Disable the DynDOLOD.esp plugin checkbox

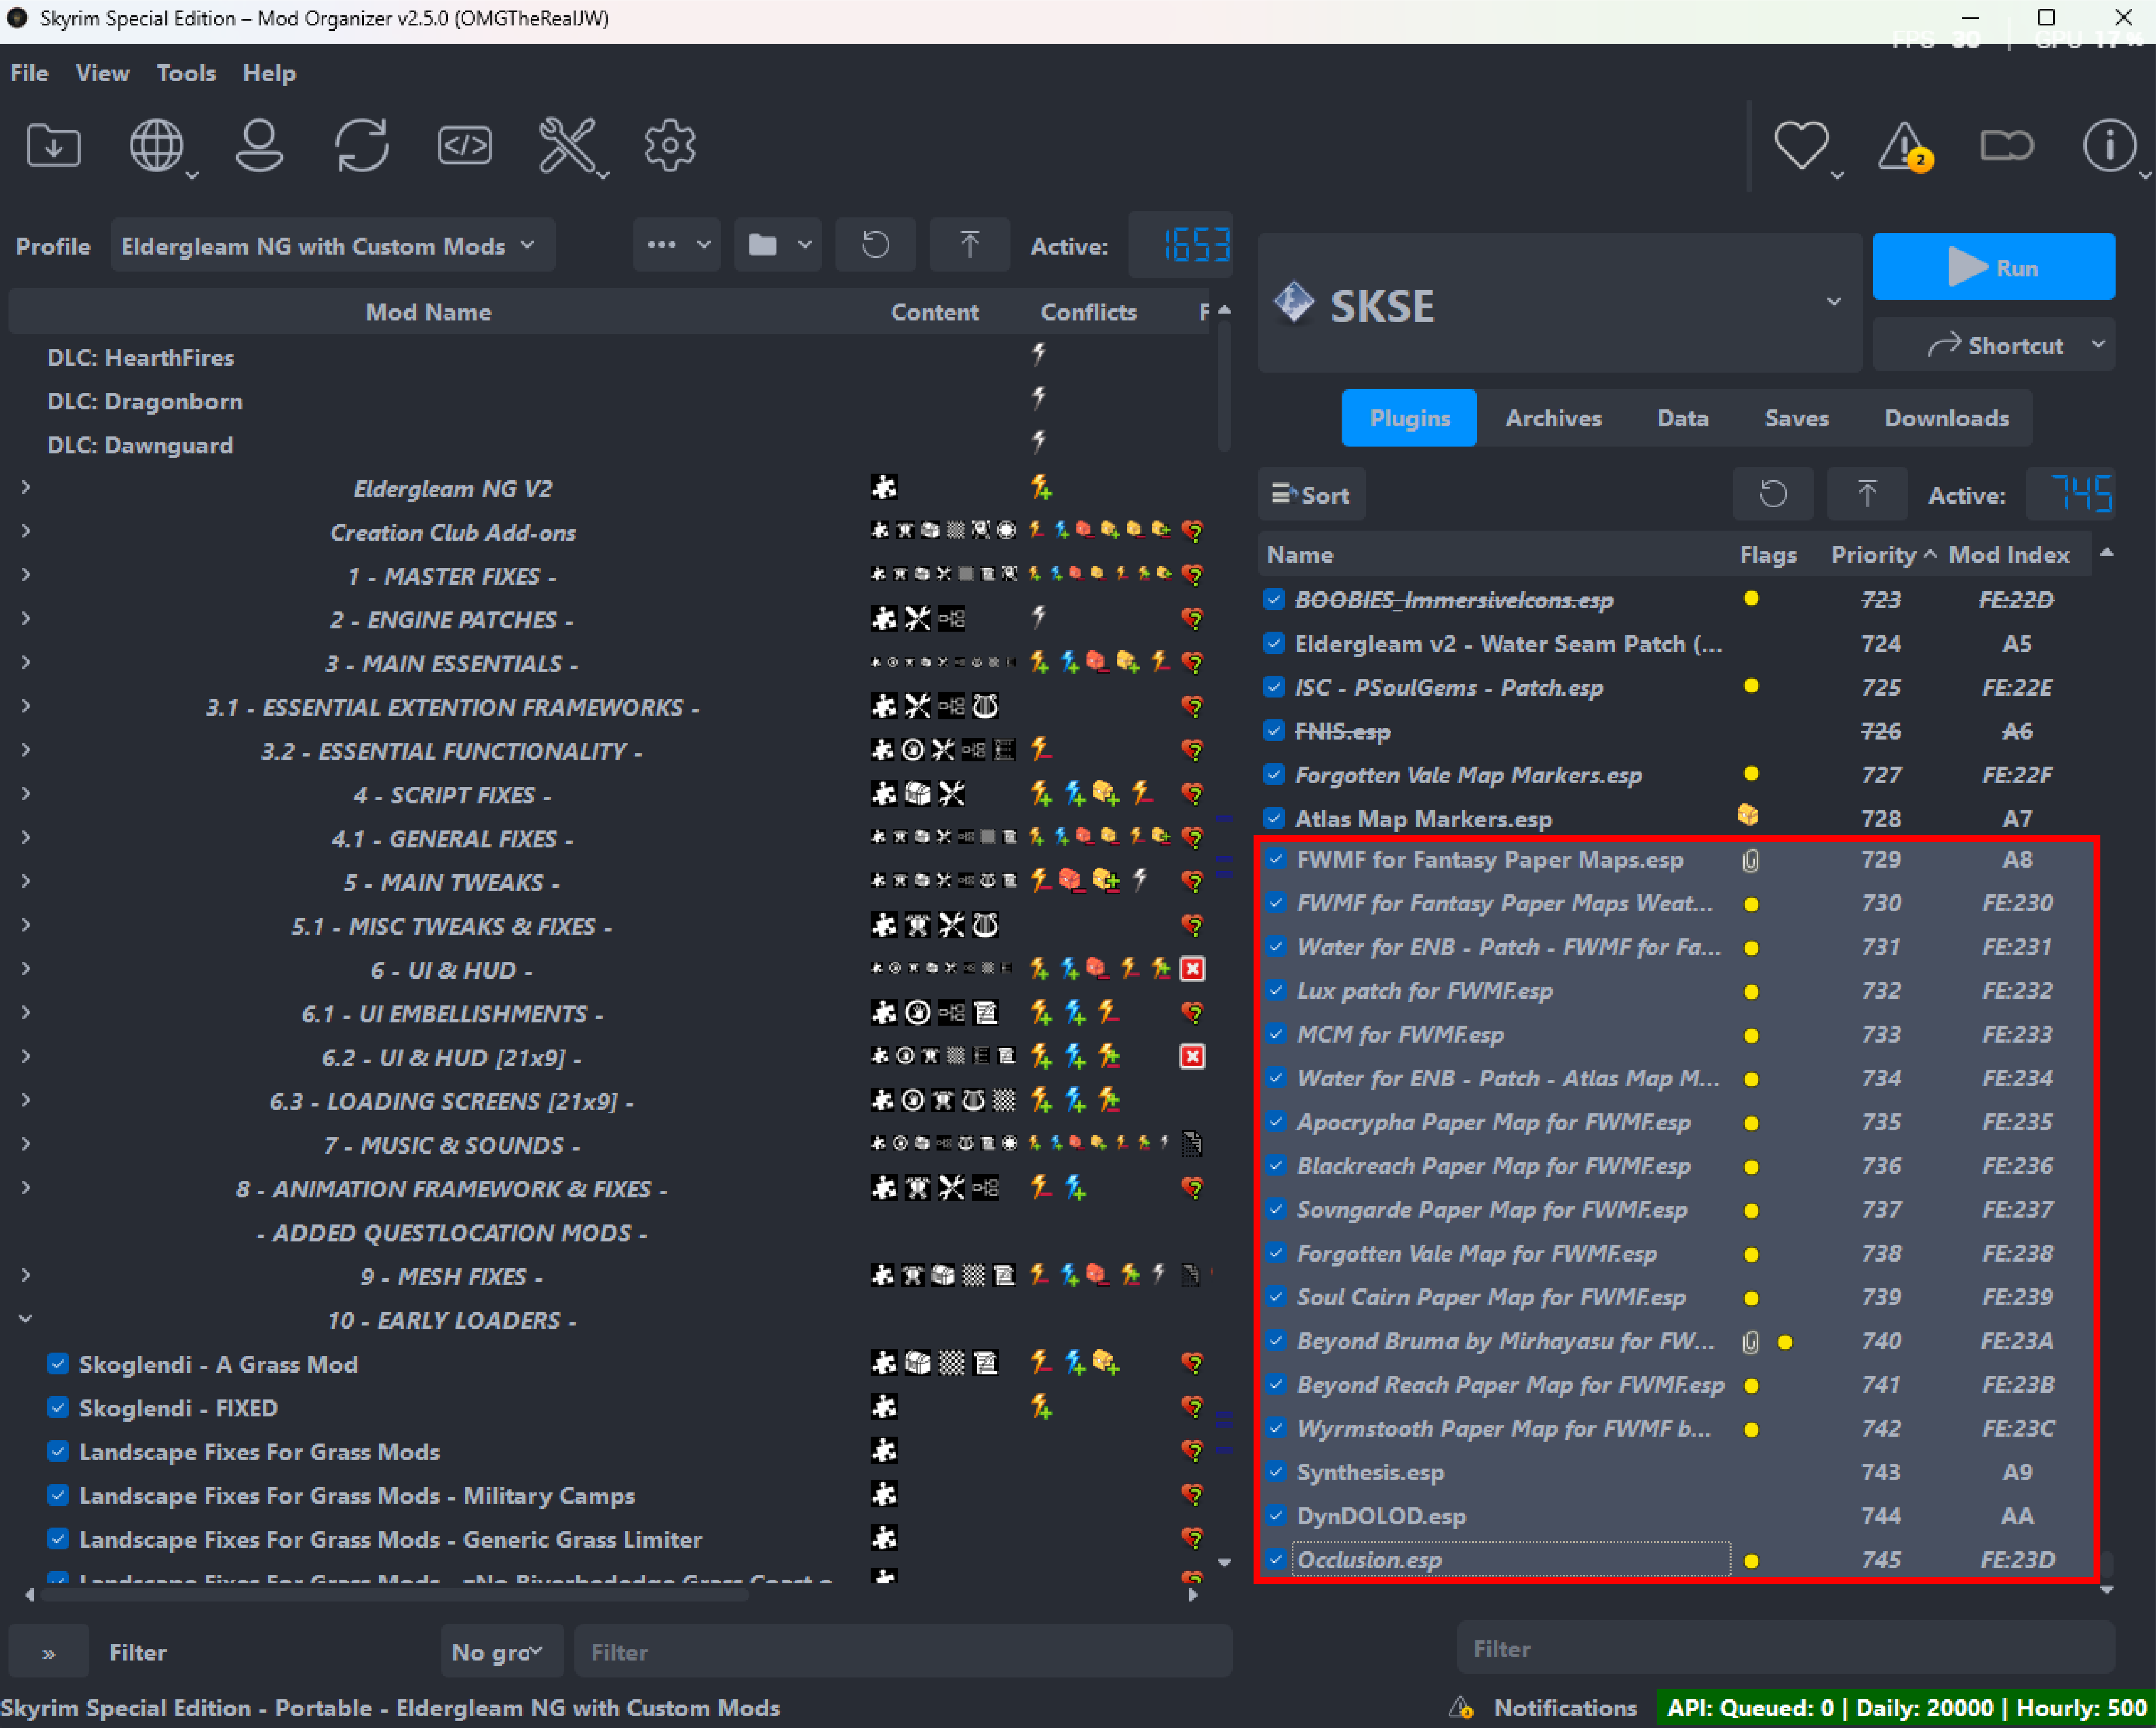coord(1276,1515)
